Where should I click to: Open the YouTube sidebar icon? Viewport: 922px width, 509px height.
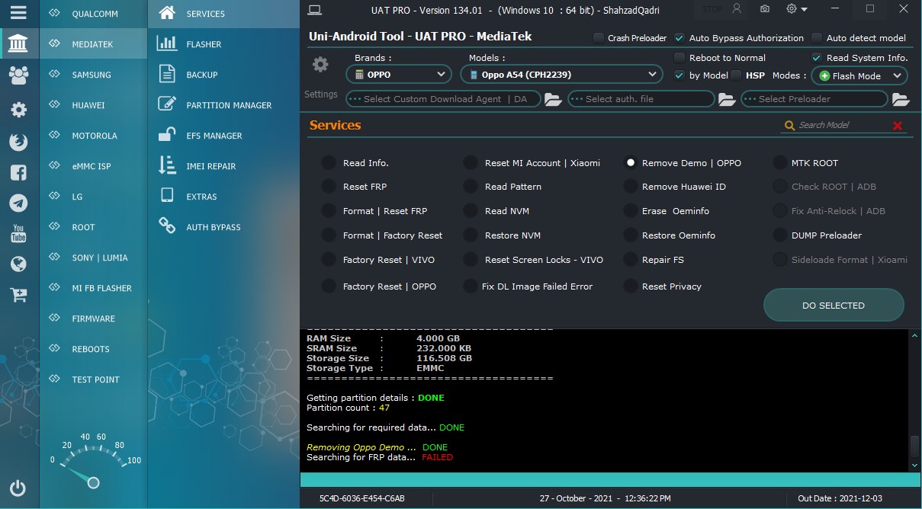point(18,233)
